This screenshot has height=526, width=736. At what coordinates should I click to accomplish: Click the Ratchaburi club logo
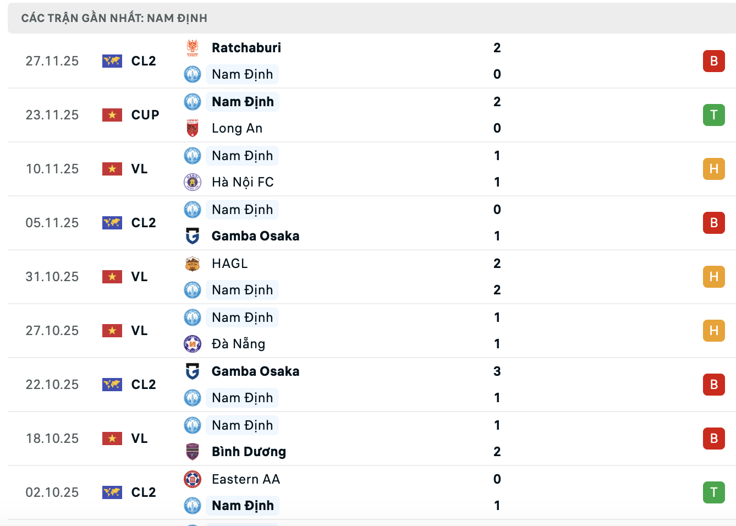[x=192, y=48]
